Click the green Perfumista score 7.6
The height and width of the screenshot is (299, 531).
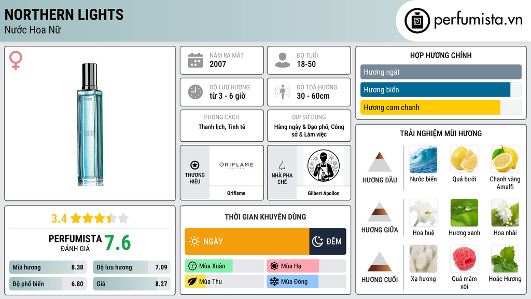(118, 243)
